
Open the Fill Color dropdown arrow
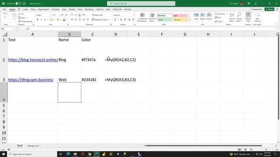pyautogui.click(x=61, y=20)
